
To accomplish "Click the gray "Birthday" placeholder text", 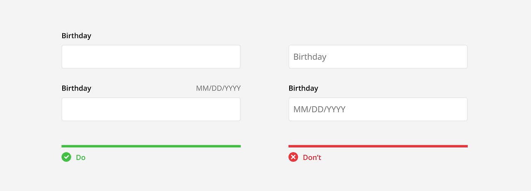I will 310,57.
